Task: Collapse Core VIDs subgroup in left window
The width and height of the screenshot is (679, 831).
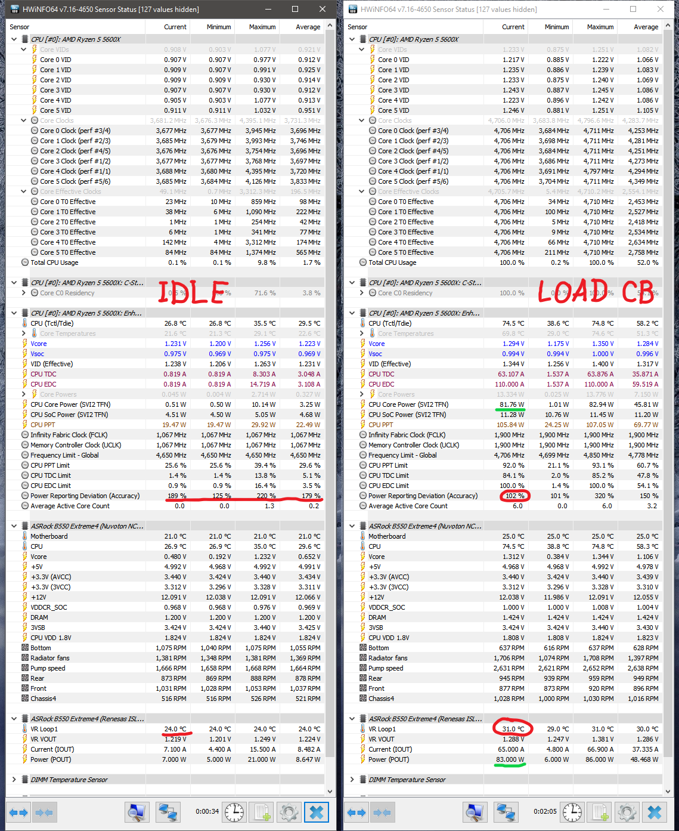Action: [x=23, y=50]
